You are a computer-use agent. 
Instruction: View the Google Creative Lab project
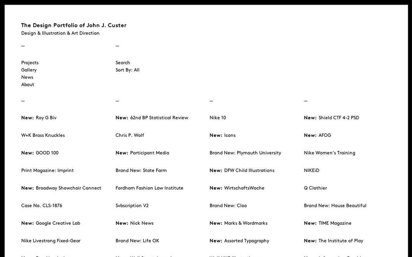coord(50,223)
